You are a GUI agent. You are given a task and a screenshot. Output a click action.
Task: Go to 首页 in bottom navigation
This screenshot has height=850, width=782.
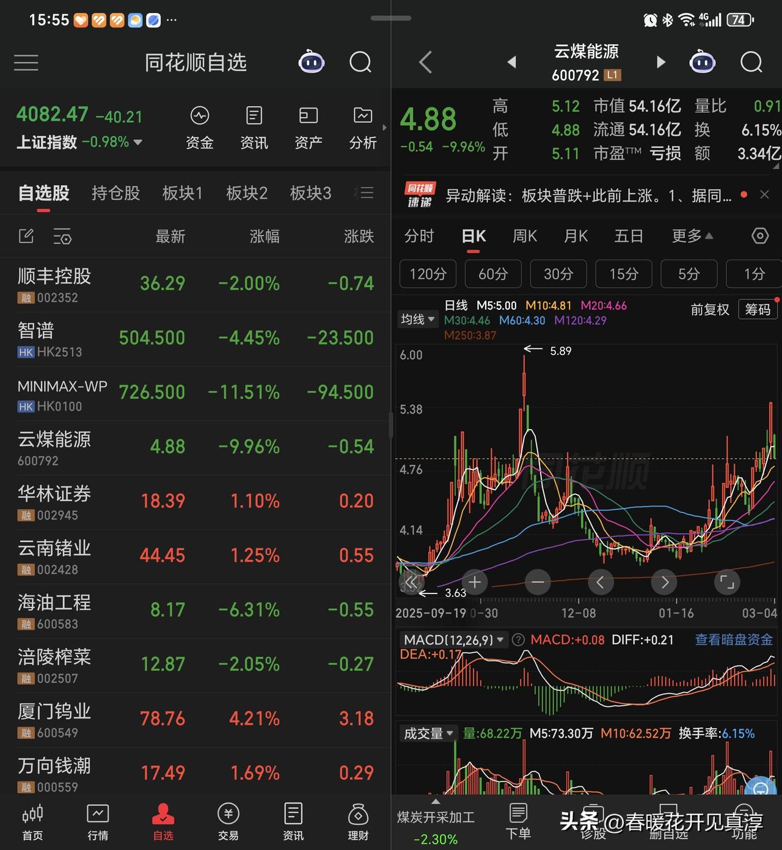click(x=32, y=823)
